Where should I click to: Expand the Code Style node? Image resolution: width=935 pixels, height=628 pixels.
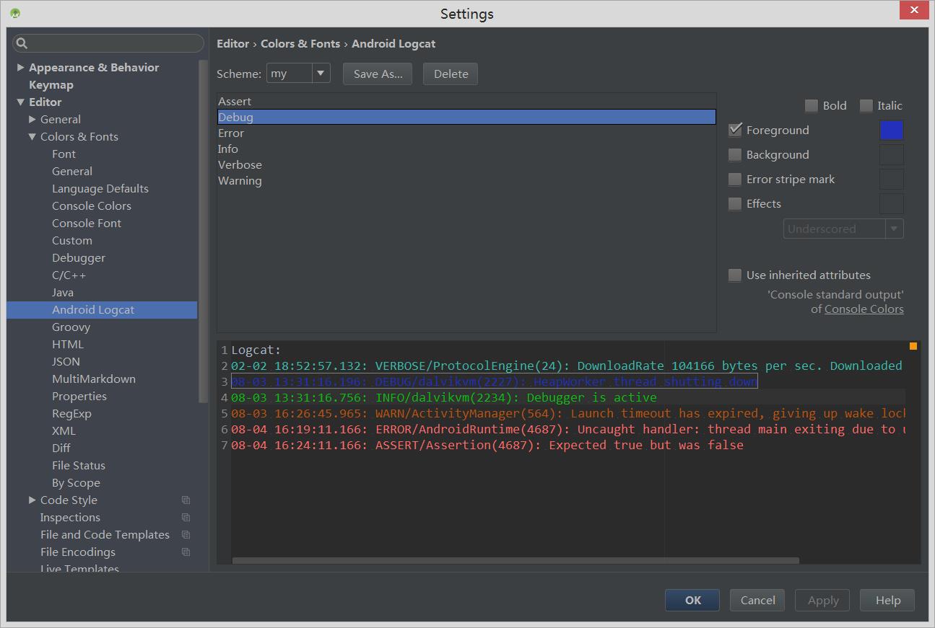32,500
